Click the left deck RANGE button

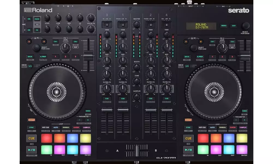coord(88,111)
